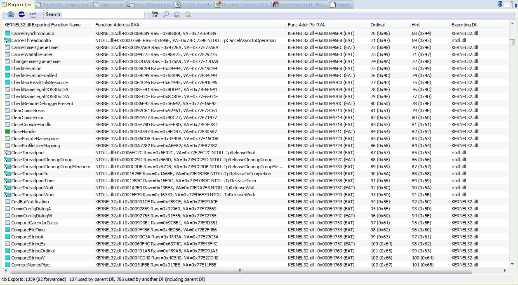Viewport: 518px width, 285px height.
Task: Open the Unresolved Dll tab
Action: (x=242, y=5)
